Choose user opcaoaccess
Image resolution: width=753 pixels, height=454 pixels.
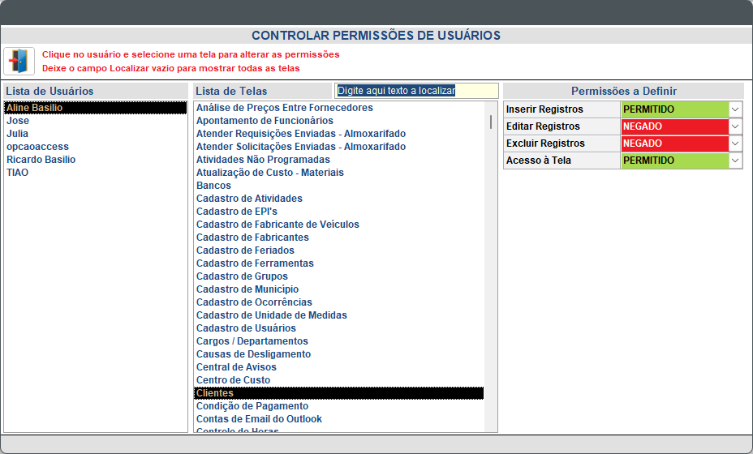(37, 147)
